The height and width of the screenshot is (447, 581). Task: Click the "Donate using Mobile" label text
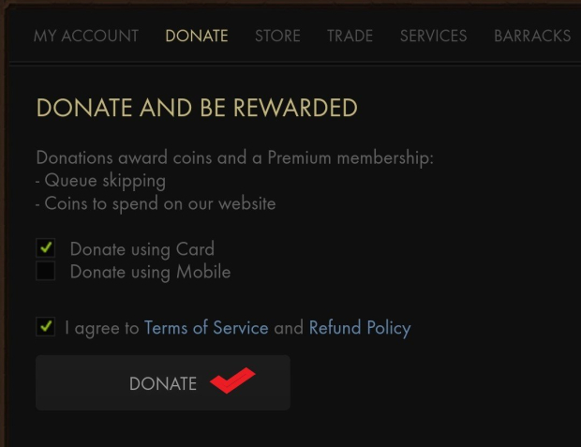[150, 273]
